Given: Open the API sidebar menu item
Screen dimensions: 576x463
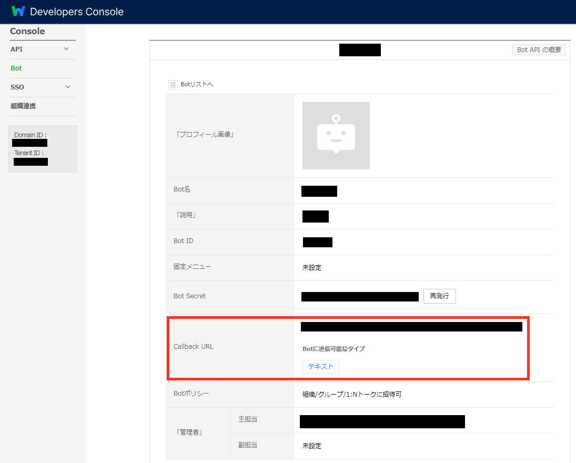Looking at the screenshot, I should pyautogui.click(x=17, y=49).
